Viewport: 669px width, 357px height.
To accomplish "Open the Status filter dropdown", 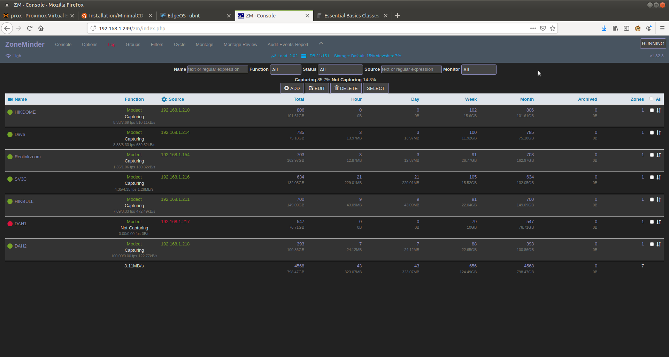I will [340, 69].
